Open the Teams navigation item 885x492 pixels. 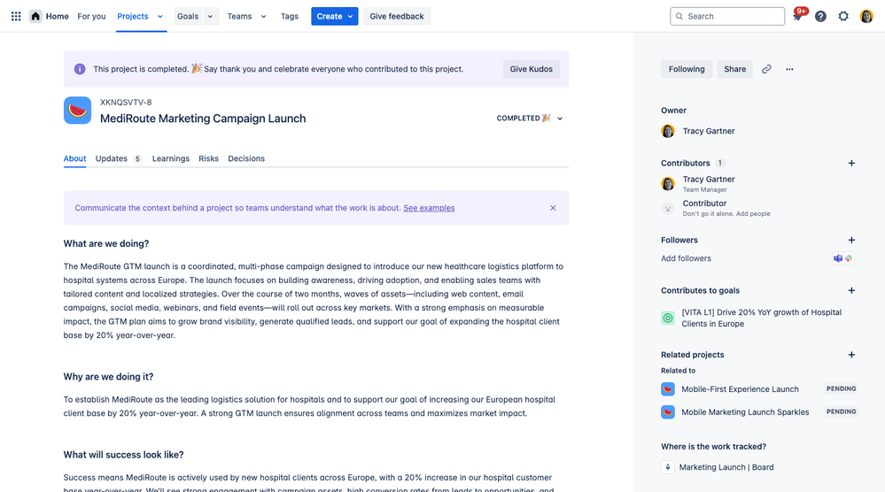click(239, 16)
